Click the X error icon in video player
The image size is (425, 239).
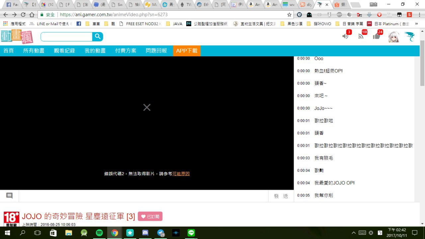(147, 107)
